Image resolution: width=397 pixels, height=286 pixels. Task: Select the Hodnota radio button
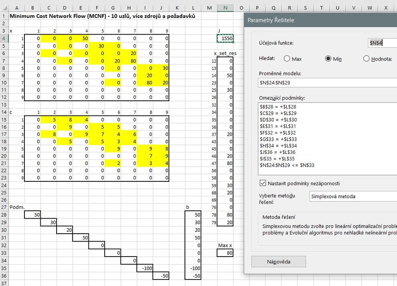pyautogui.click(x=366, y=59)
